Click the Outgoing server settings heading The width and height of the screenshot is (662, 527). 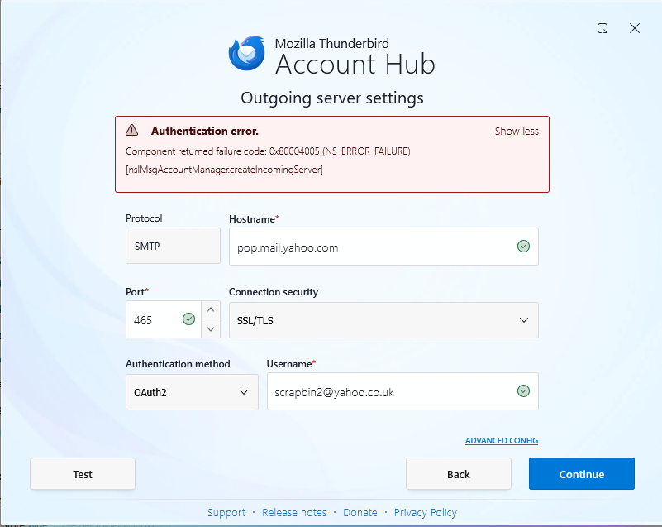(332, 98)
